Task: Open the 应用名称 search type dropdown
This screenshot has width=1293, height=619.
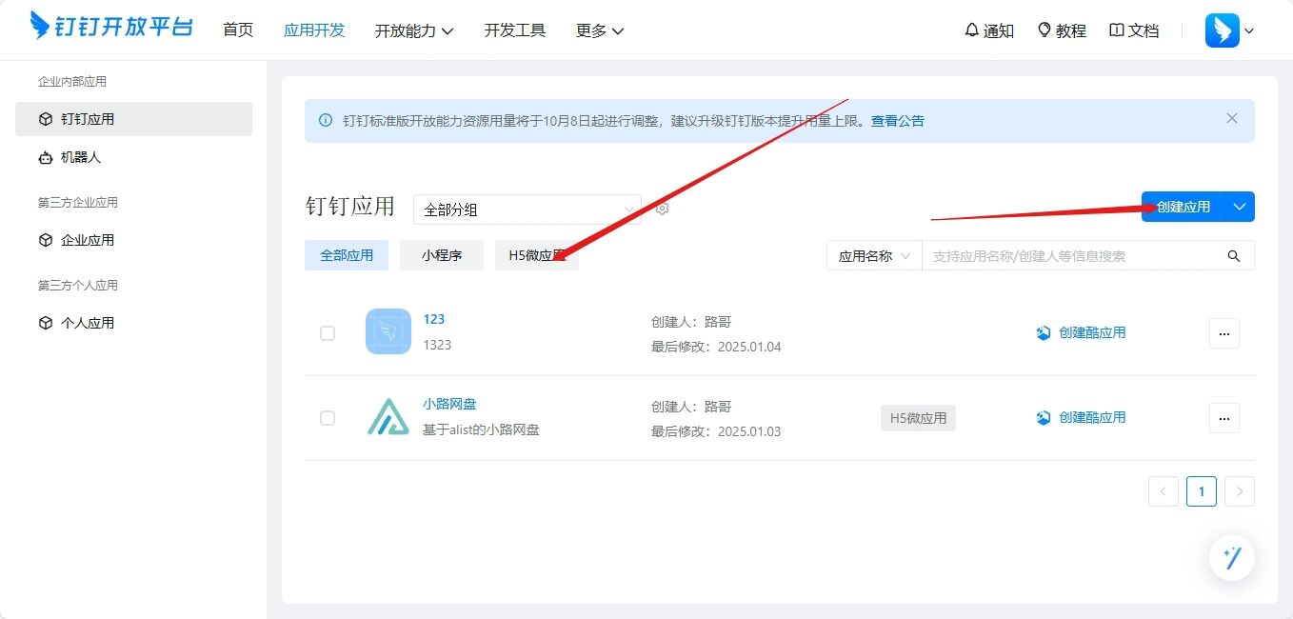Action: click(x=873, y=256)
